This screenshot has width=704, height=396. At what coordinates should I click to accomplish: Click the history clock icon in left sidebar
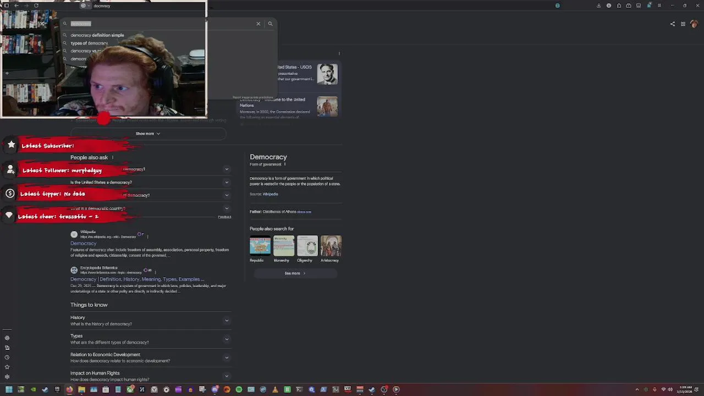(7, 358)
